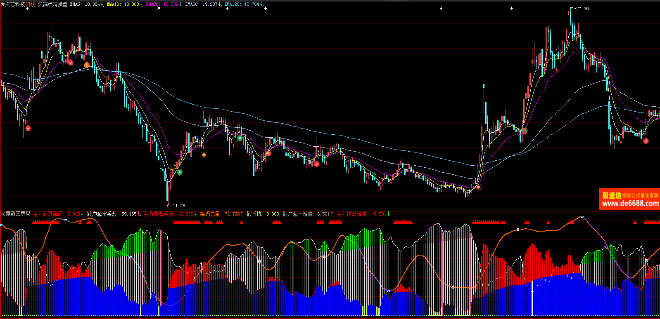Click the magenta EMA20 legend label

point(162,4)
